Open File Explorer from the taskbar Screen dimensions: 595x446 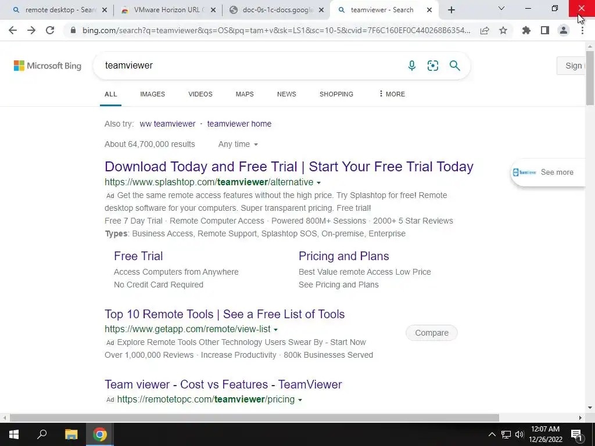point(71,434)
